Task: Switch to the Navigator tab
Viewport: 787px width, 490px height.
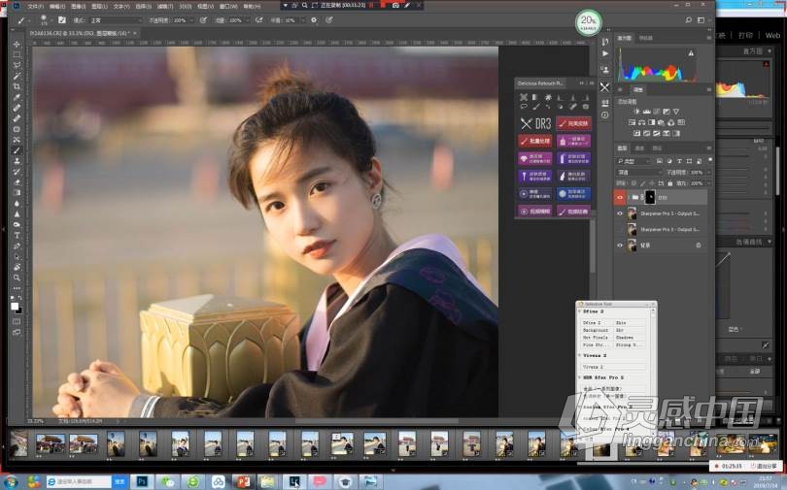Action: point(646,38)
